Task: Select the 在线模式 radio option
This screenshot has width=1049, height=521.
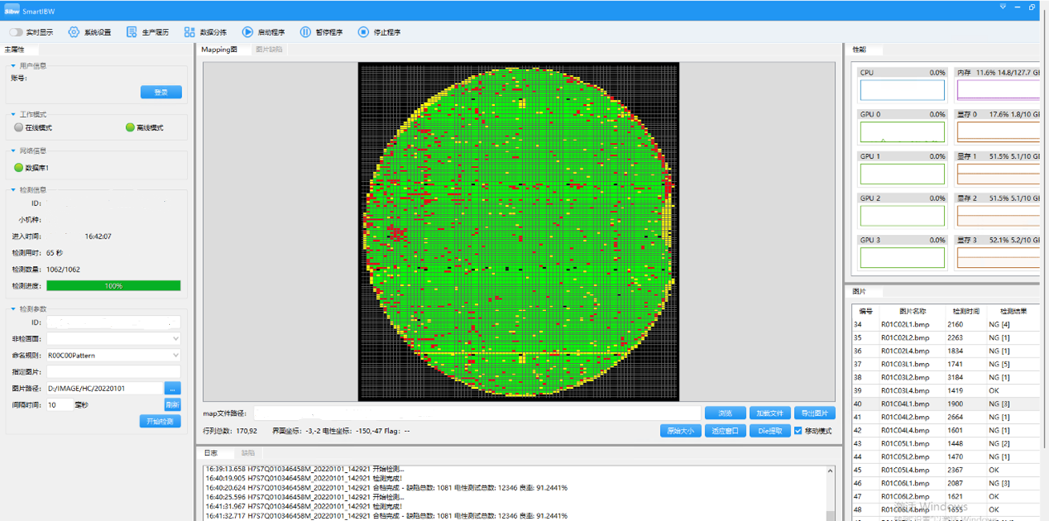Action: click(19, 127)
